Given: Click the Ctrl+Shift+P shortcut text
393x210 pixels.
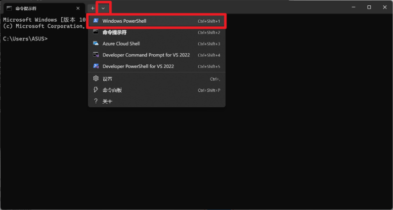Looking at the screenshot, I should click(209, 90).
